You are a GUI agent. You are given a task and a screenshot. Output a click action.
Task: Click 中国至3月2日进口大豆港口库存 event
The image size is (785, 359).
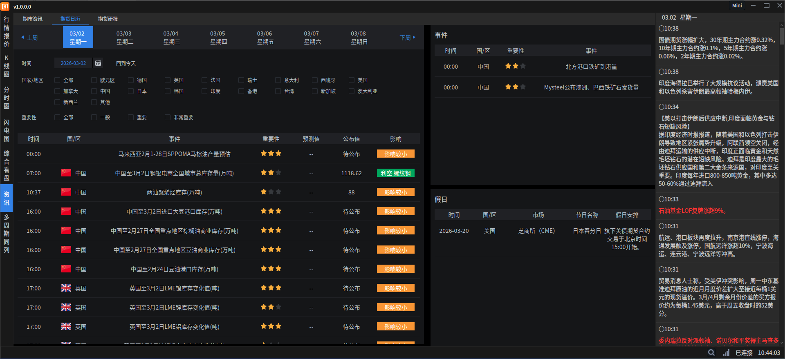tap(175, 212)
